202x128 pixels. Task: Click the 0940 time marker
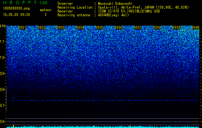click(x=196, y=28)
